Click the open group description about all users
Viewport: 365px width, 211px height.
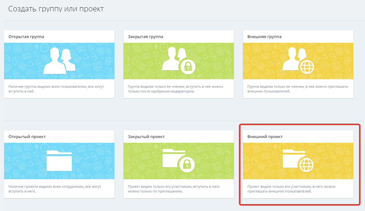coord(56,89)
